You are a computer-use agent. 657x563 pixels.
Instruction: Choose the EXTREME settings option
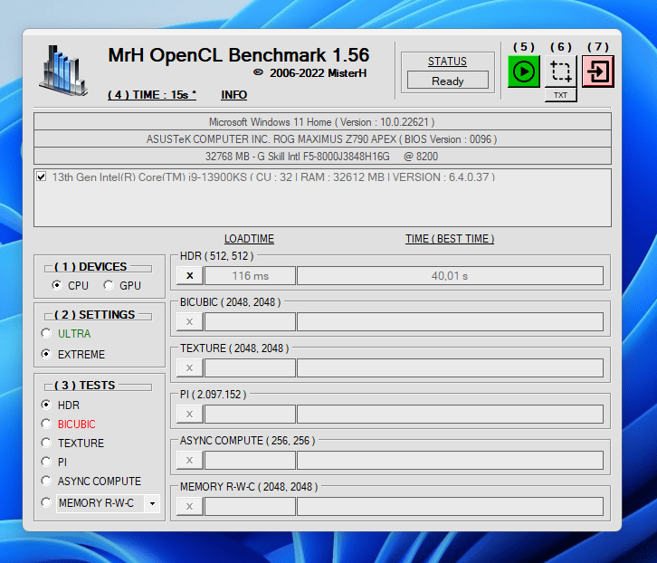(46, 354)
